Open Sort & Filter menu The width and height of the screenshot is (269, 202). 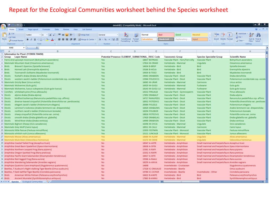[x=251, y=37]
